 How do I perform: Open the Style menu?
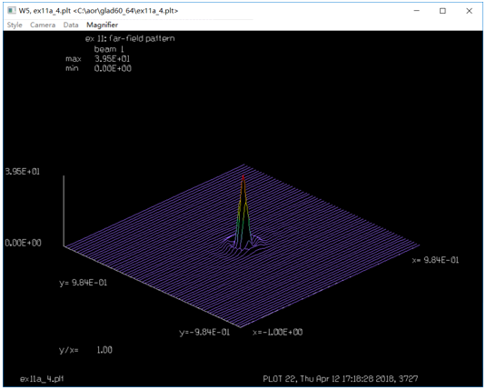point(15,25)
